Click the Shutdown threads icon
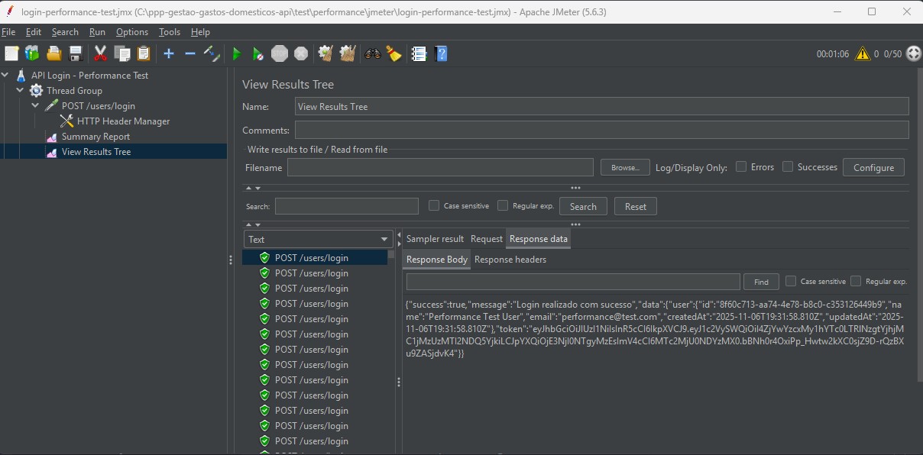Screen dimensions: 923x455 tap(301, 53)
